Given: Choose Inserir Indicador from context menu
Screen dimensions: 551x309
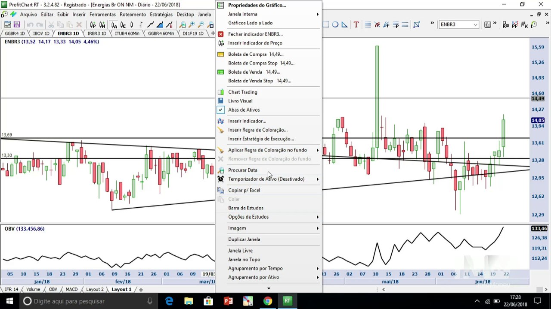Looking at the screenshot, I should click(269, 121).
